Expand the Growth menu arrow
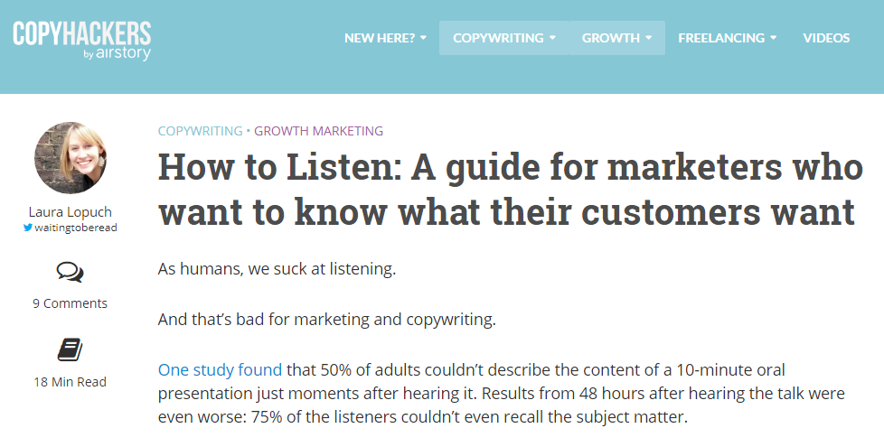 pos(648,38)
